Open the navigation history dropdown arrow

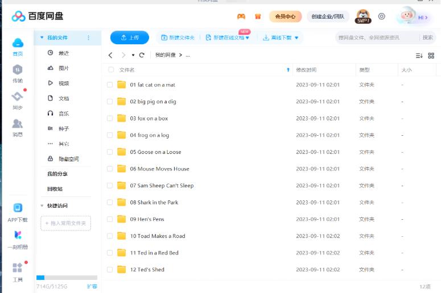coord(133,55)
